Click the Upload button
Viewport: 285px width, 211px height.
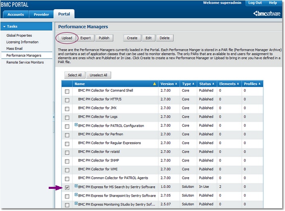coord(67,38)
